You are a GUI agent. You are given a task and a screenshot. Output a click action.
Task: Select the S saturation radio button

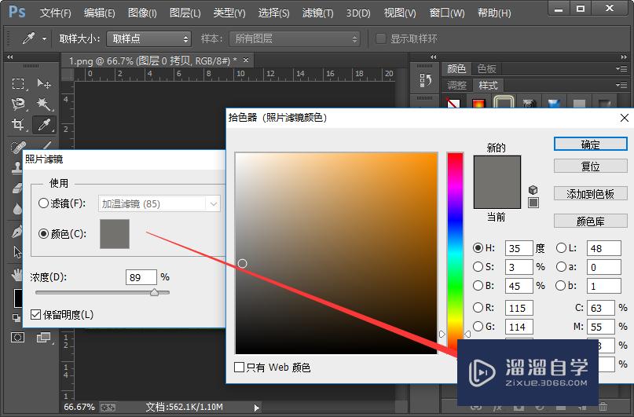pos(478,267)
